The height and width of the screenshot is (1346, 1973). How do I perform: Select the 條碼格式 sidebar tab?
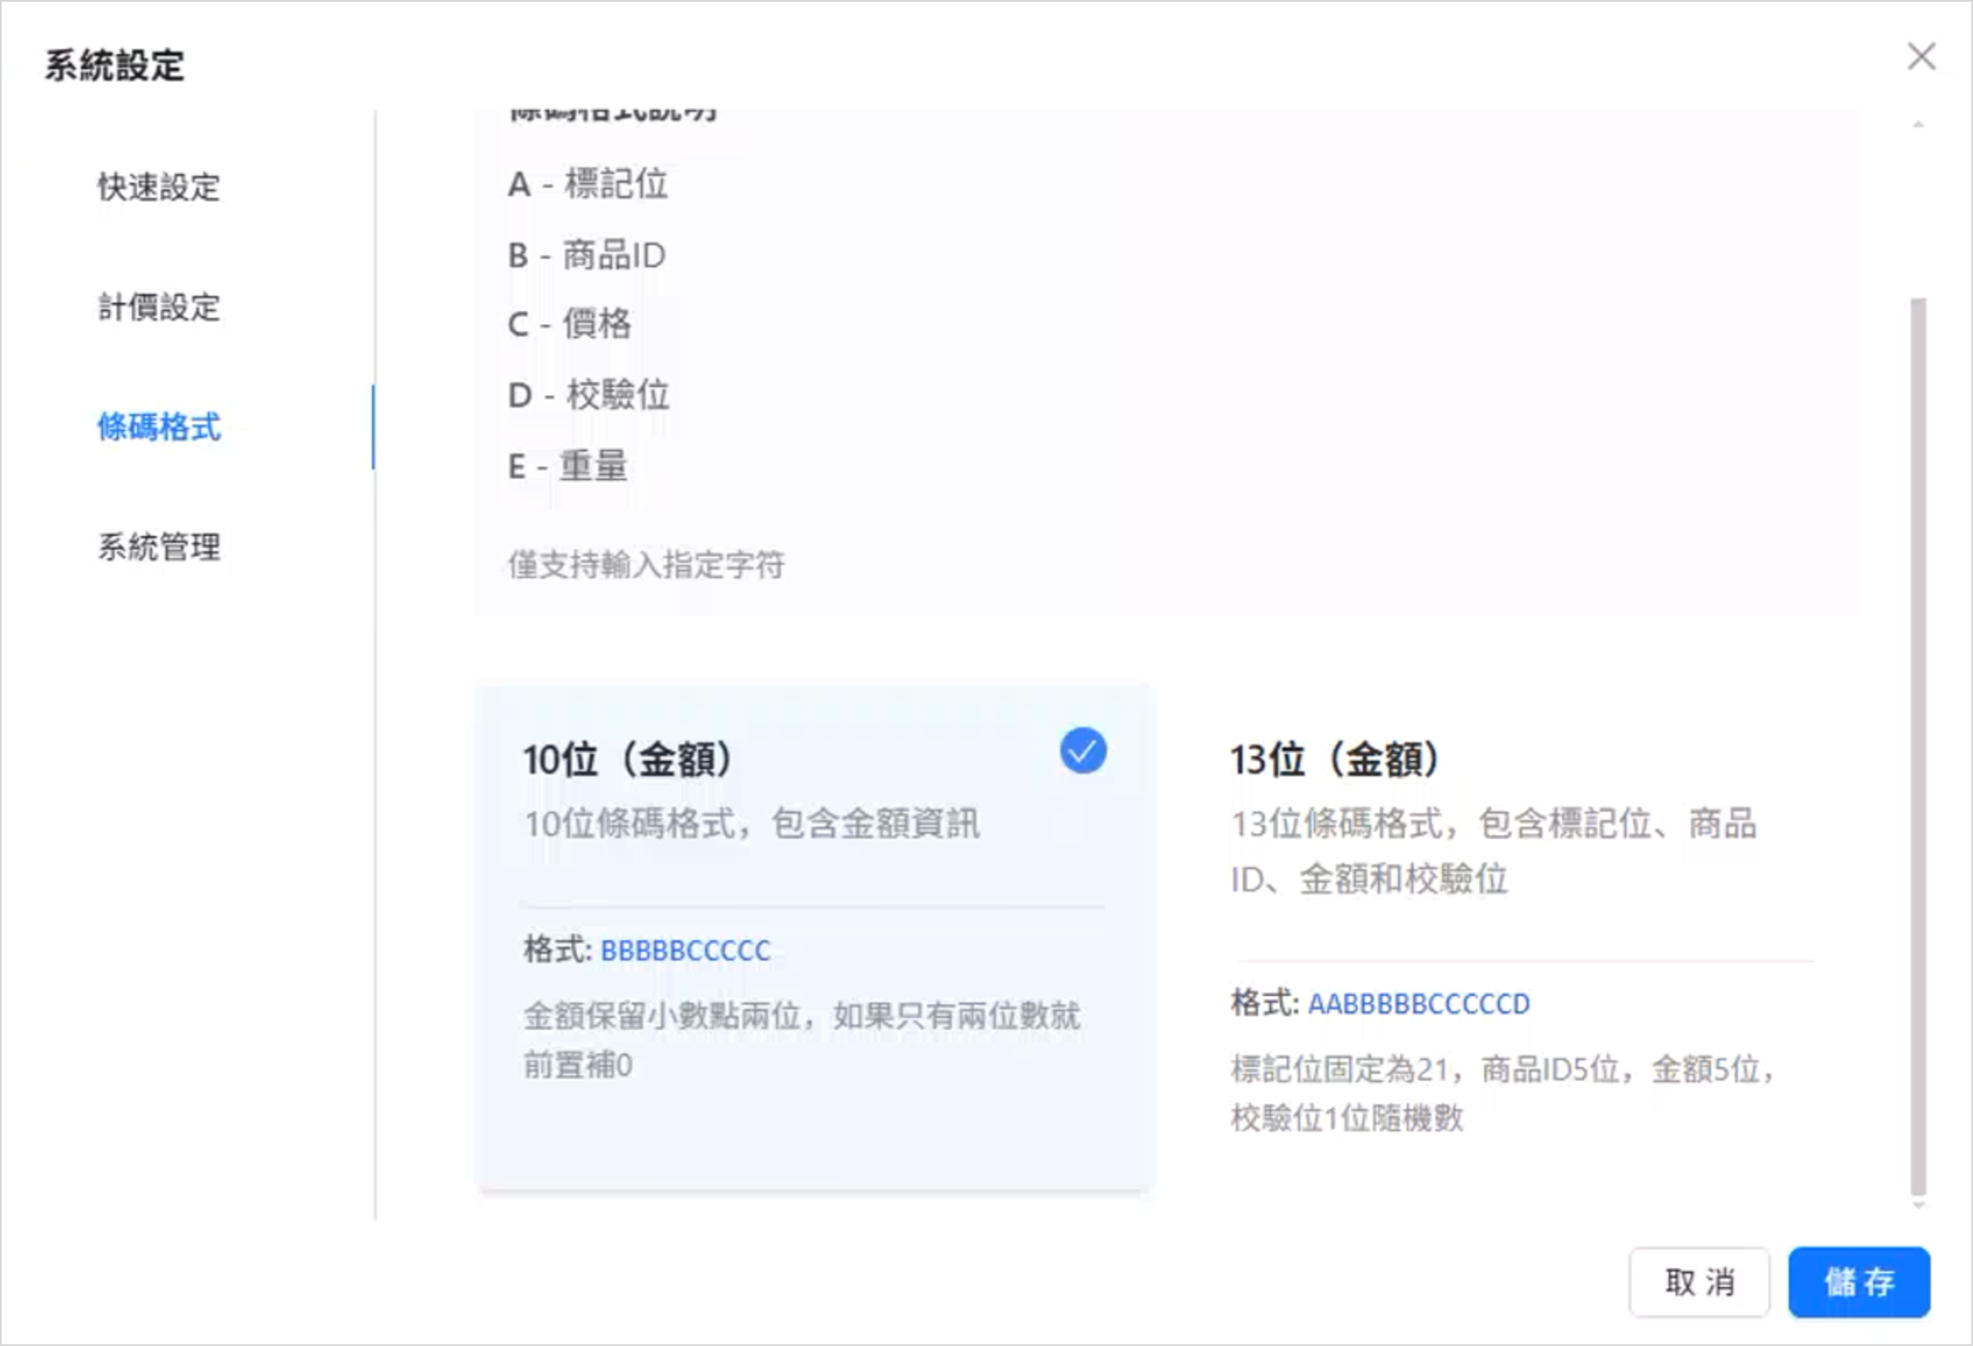click(159, 426)
